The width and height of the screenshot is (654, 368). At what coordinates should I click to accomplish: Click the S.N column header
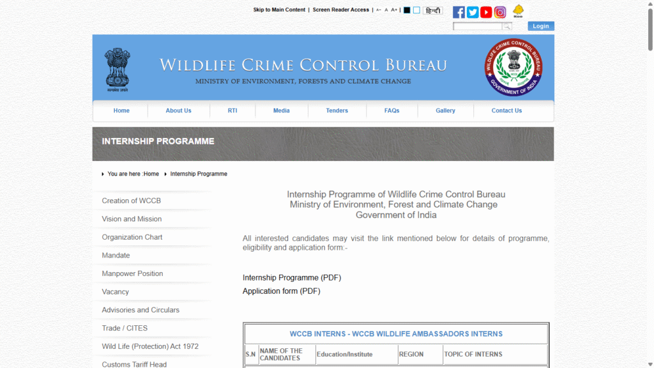pos(250,354)
